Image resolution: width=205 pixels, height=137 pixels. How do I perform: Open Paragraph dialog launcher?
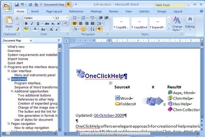[108, 34]
